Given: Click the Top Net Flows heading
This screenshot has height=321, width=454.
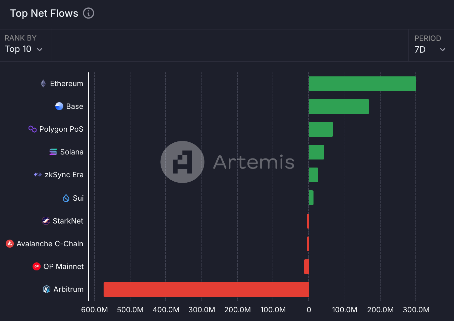Looking at the screenshot, I should click(44, 13).
